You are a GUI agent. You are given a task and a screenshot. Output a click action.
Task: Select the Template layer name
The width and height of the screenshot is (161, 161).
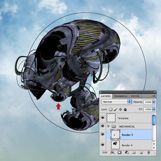(x=123, y=118)
